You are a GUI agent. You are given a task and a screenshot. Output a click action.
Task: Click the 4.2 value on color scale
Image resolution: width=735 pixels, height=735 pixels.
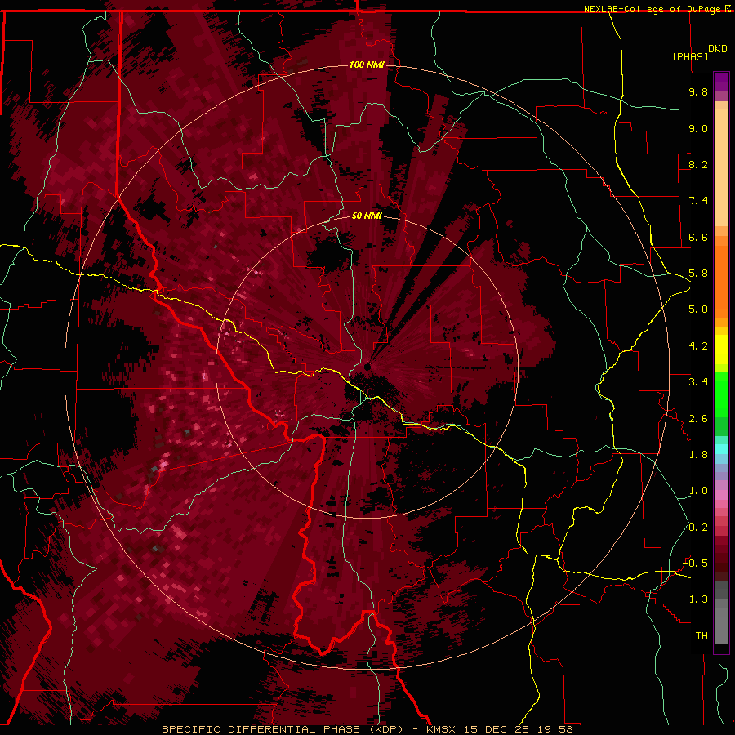coord(698,346)
